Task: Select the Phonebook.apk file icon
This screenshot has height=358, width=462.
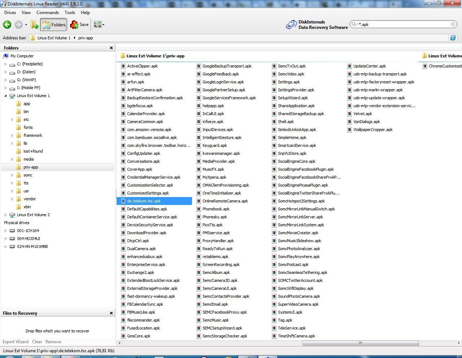Action: [199, 209]
